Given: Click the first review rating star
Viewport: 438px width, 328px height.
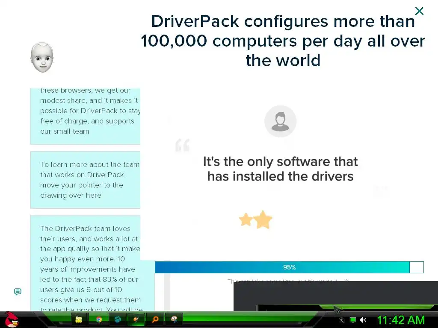Looking at the screenshot, I should [246, 220].
